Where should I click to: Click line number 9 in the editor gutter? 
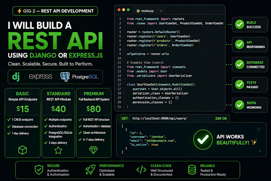click(120, 54)
